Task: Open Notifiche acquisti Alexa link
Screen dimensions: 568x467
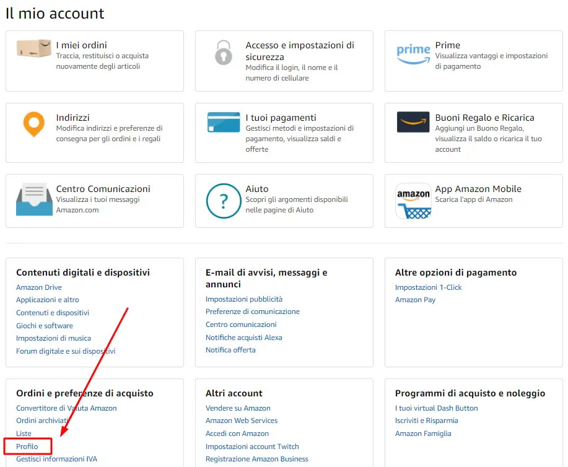Action: click(244, 338)
